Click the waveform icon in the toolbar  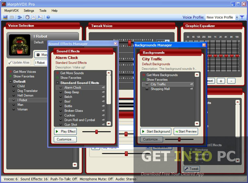(34, 17)
